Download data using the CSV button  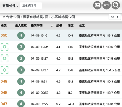click(x=106, y=5)
